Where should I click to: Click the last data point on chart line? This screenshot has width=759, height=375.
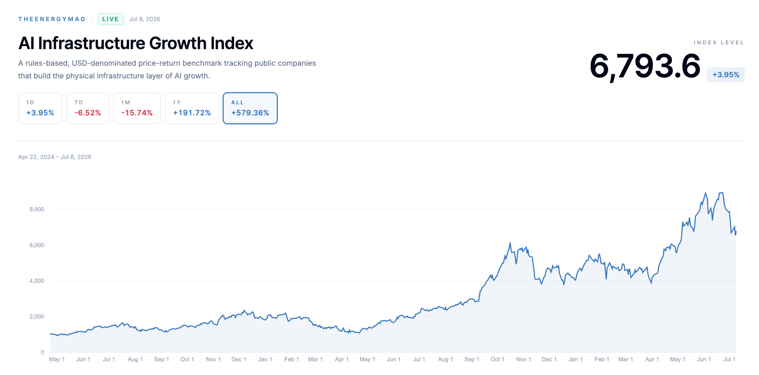736,231
